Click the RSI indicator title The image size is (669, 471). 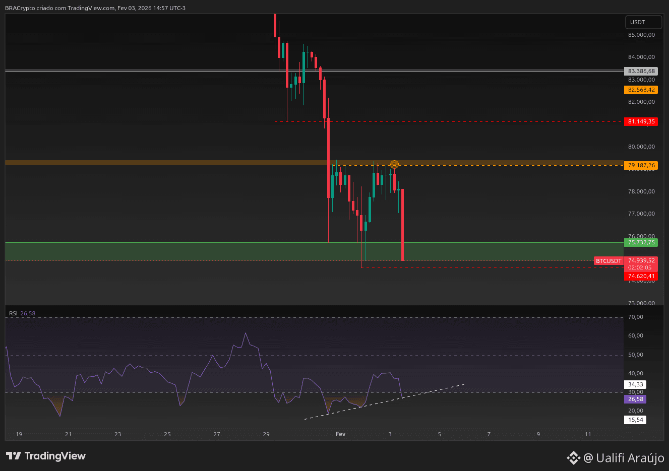(13, 313)
